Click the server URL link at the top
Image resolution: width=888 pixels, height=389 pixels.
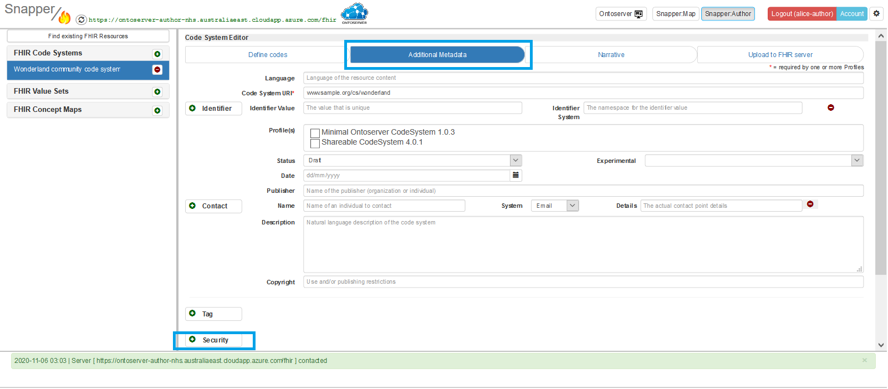pyautogui.click(x=212, y=20)
